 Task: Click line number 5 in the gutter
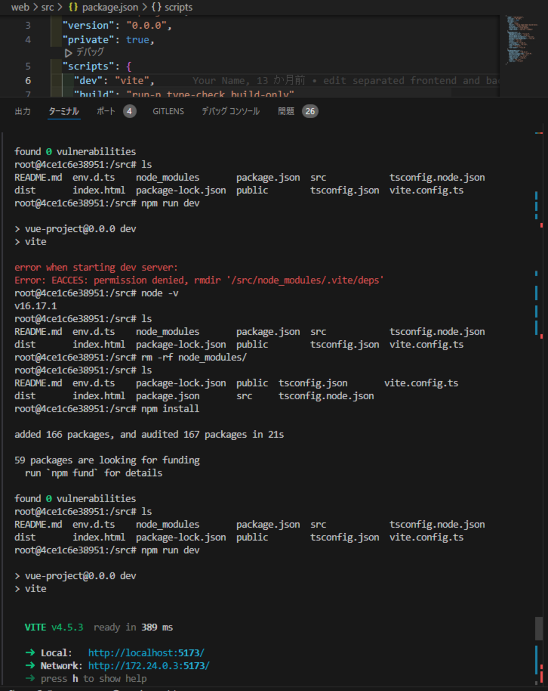pyautogui.click(x=28, y=66)
